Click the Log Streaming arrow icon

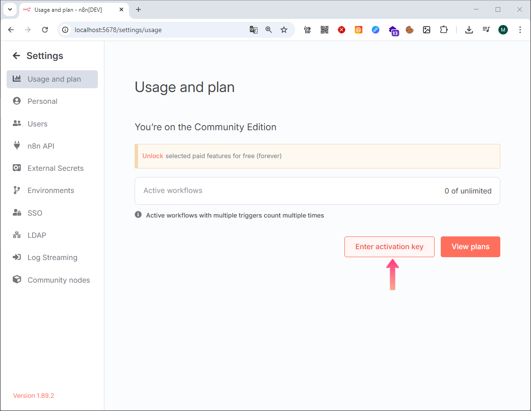17,258
